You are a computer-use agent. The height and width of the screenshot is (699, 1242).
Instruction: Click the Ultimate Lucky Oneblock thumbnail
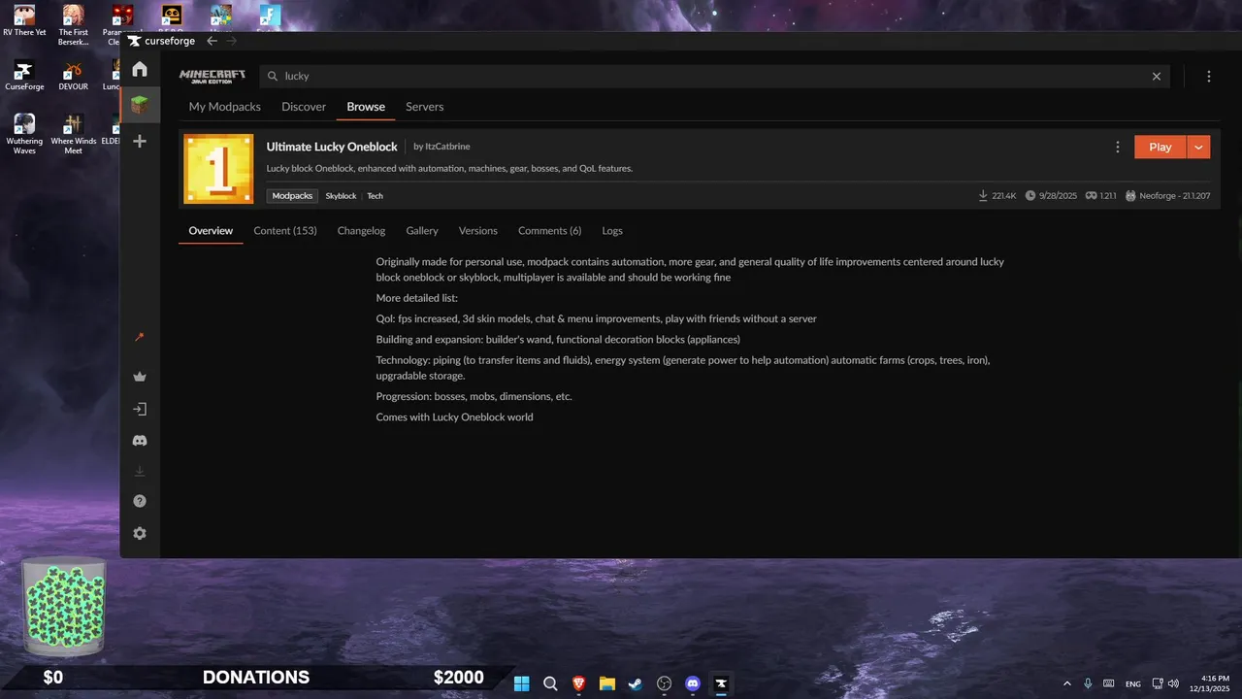pos(218,169)
